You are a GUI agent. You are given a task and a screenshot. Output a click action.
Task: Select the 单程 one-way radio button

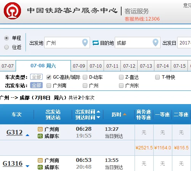[x=6, y=38]
